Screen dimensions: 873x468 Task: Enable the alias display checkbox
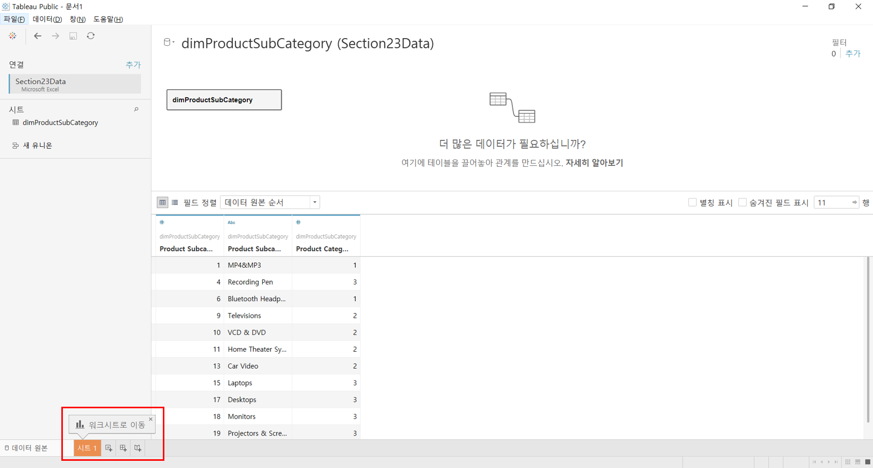692,202
